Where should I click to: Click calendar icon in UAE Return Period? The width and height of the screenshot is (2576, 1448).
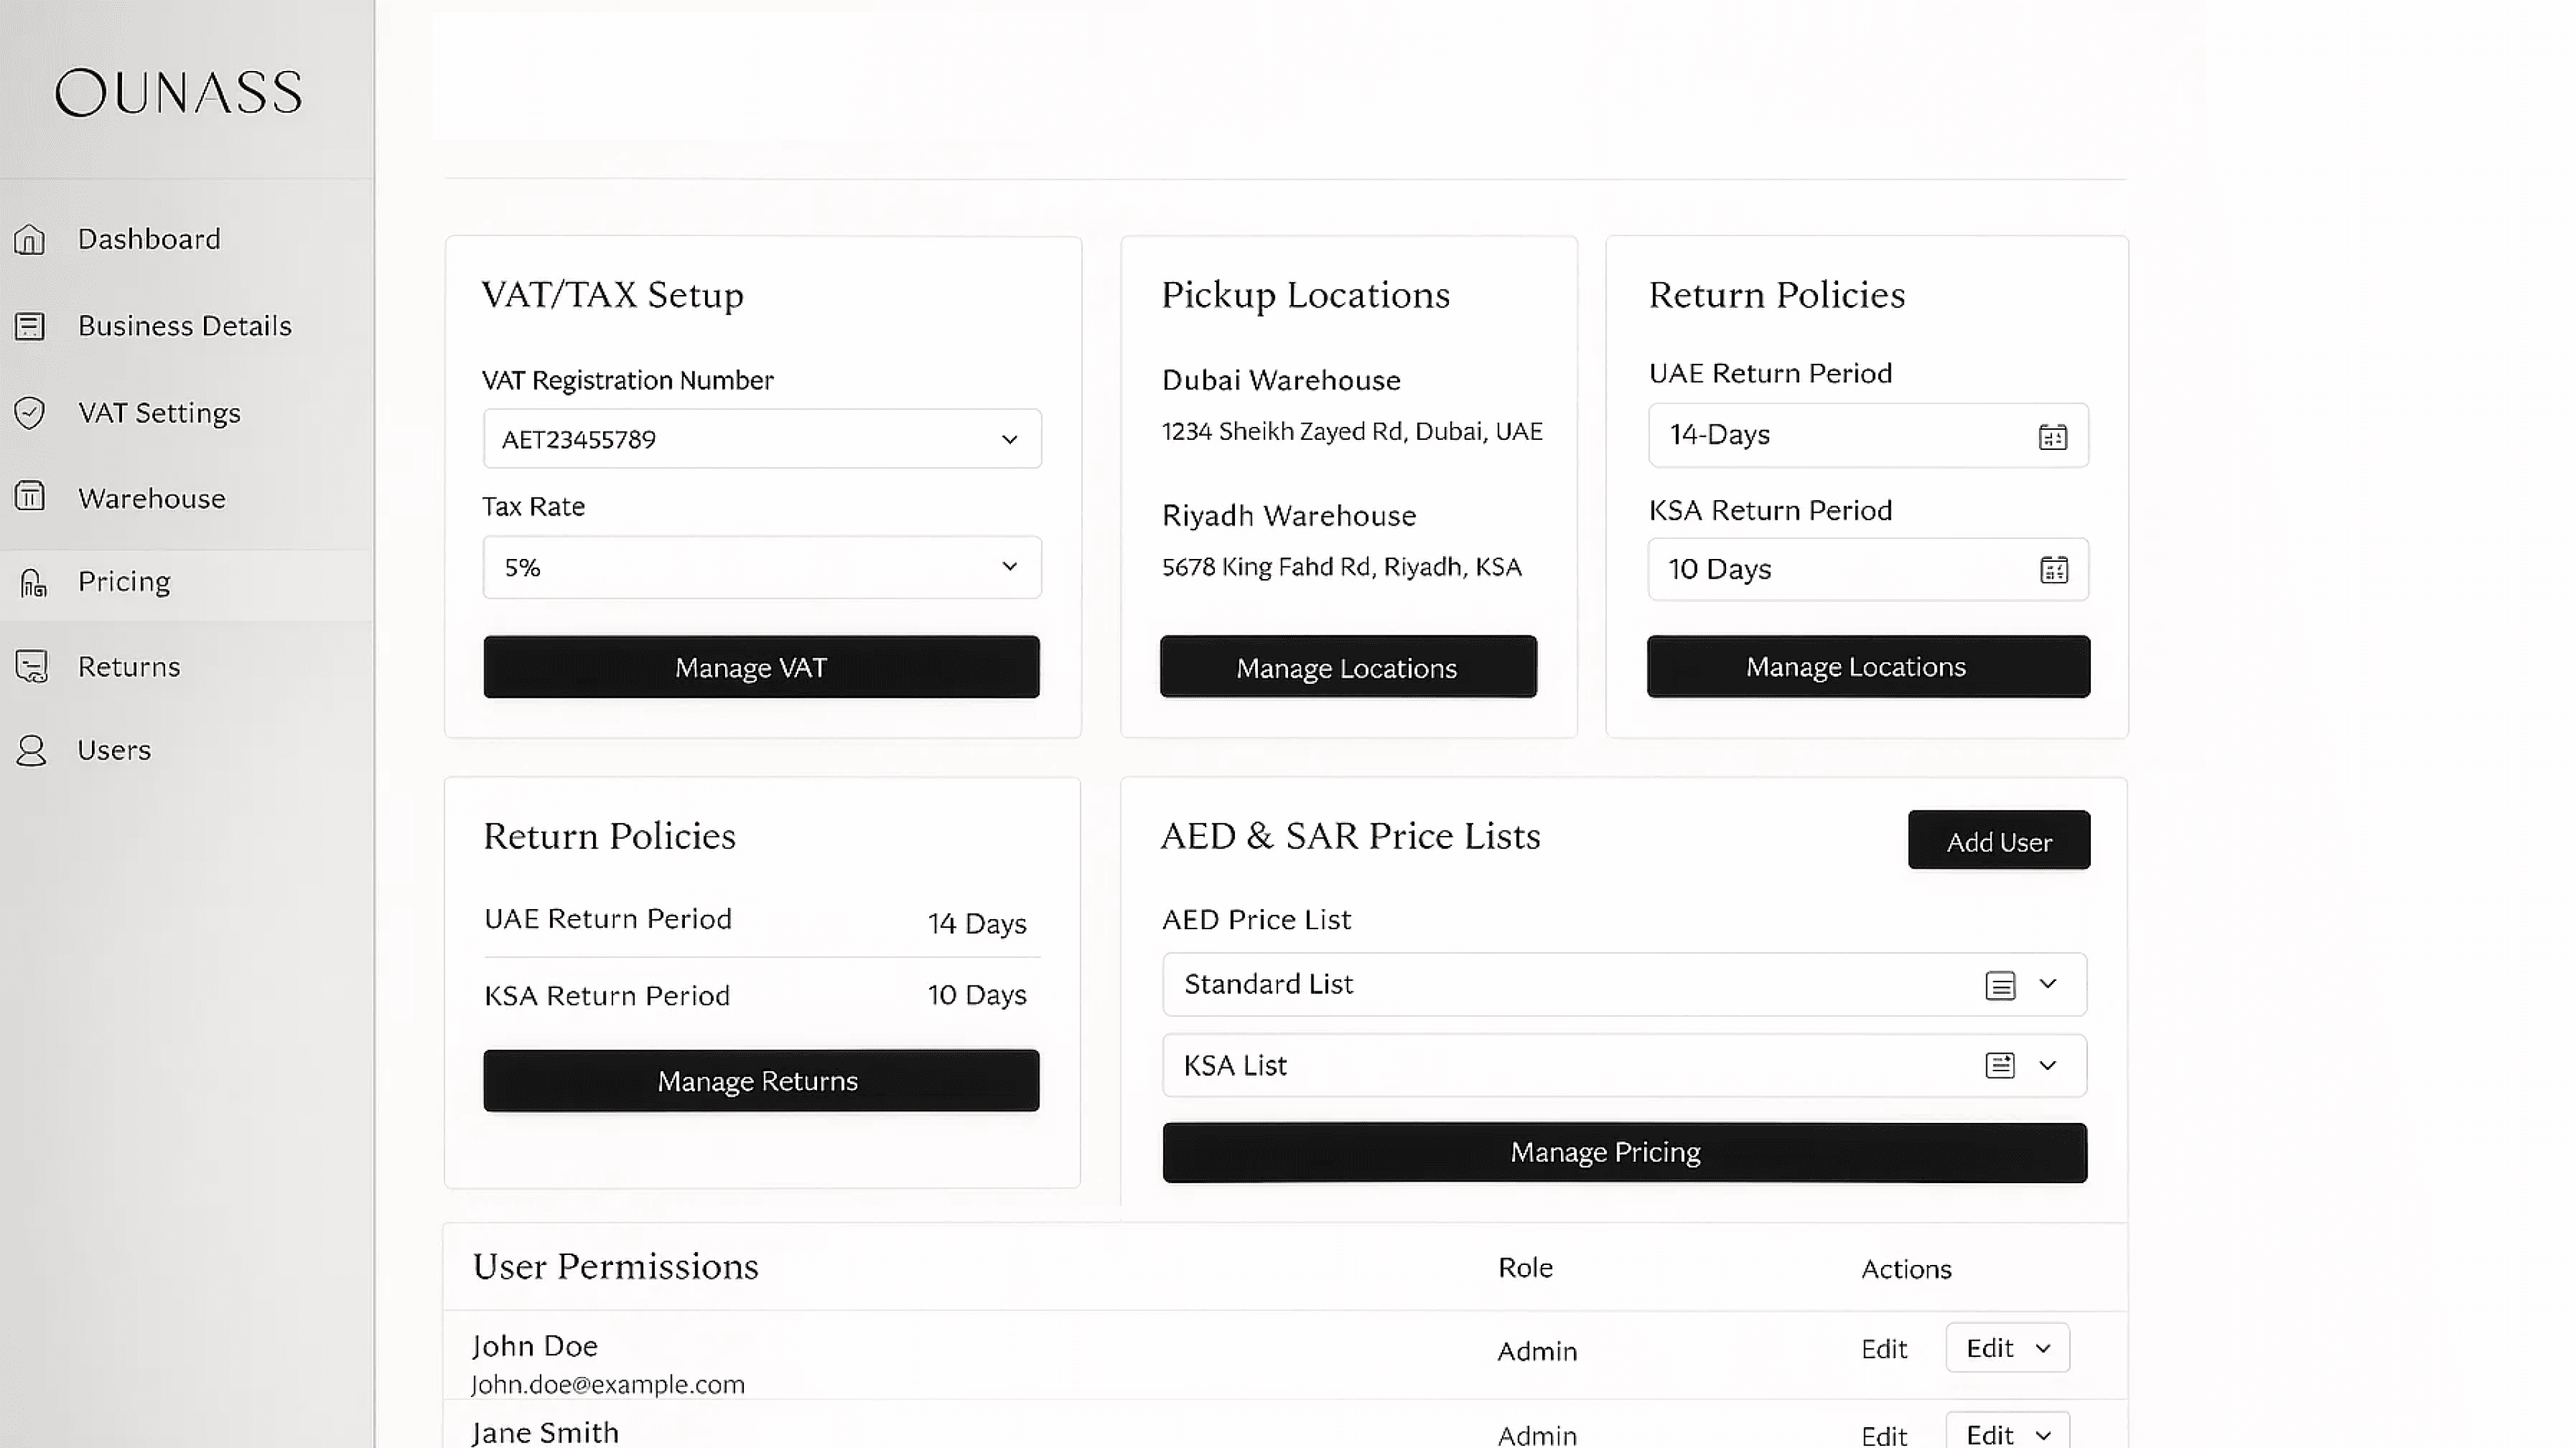click(x=2052, y=436)
